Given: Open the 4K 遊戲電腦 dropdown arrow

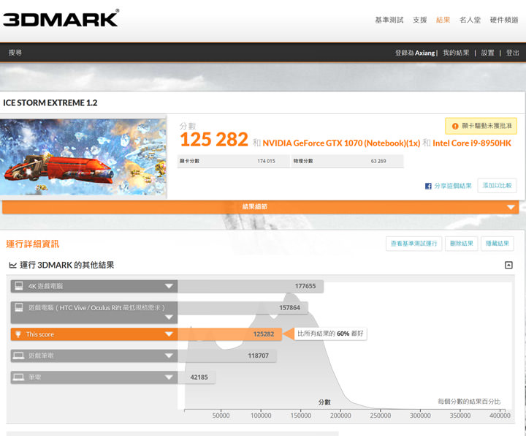Looking at the screenshot, I should point(169,286).
